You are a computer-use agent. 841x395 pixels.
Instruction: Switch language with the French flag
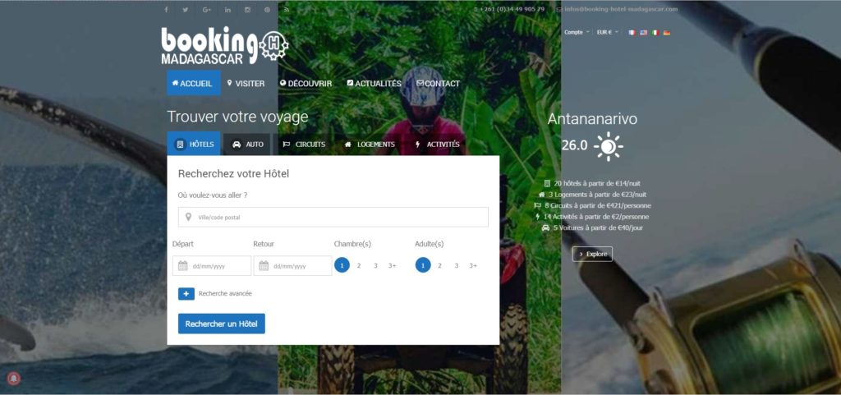pos(632,33)
